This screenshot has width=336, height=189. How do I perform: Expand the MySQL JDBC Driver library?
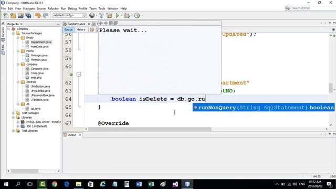point(18,122)
